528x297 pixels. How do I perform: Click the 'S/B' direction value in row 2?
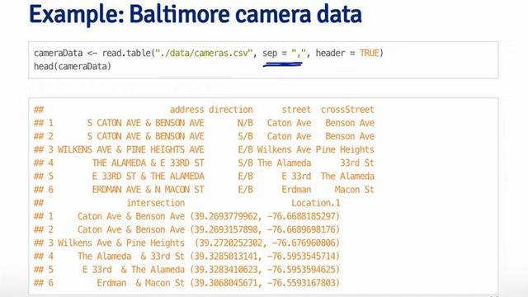[245, 136]
